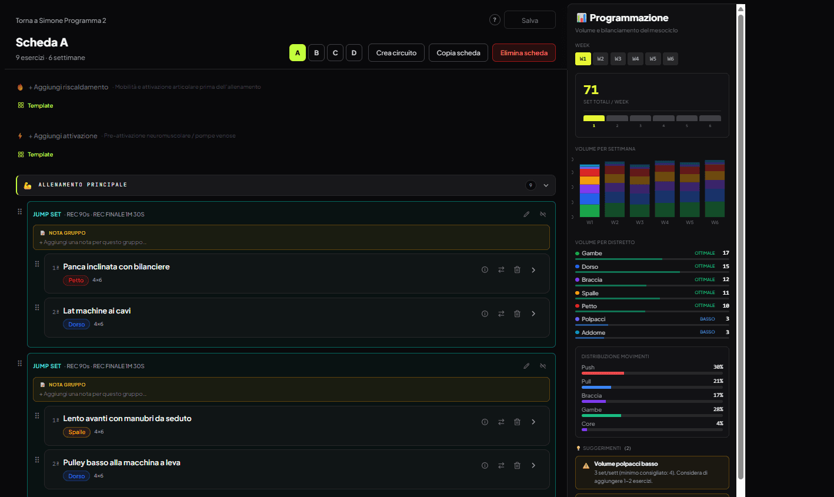The width and height of the screenshot is (834, 497).
Task: Swap the Pulley basso alla macchina exercise
Action: (501, 465)
